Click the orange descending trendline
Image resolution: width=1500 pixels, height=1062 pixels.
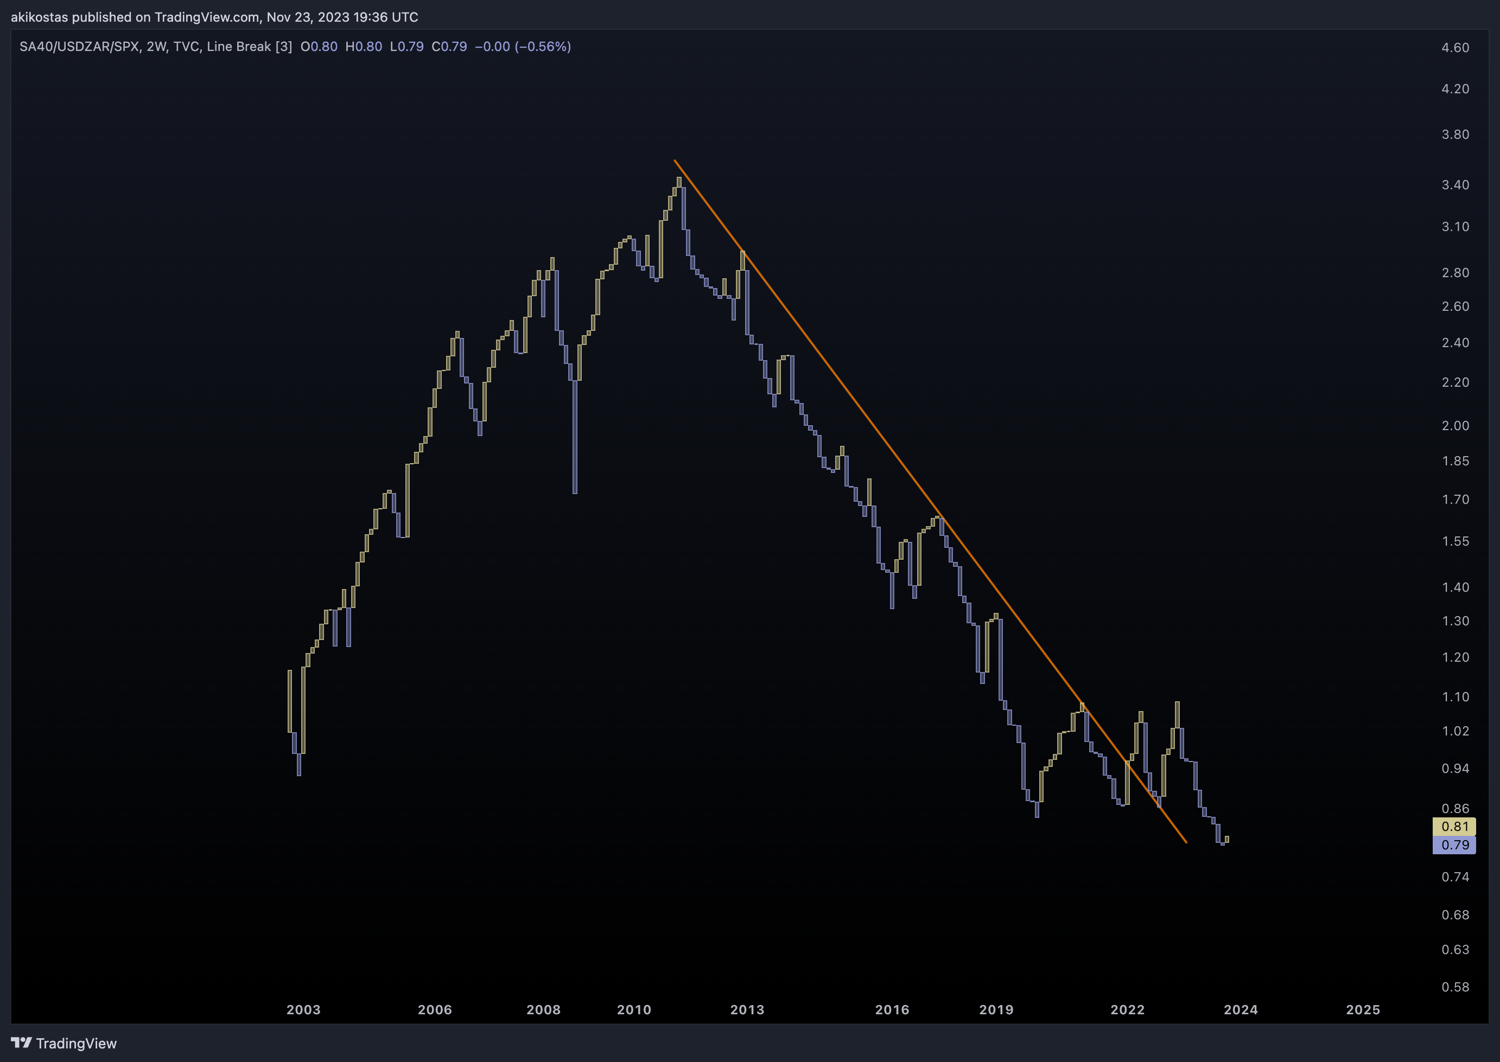930,501
